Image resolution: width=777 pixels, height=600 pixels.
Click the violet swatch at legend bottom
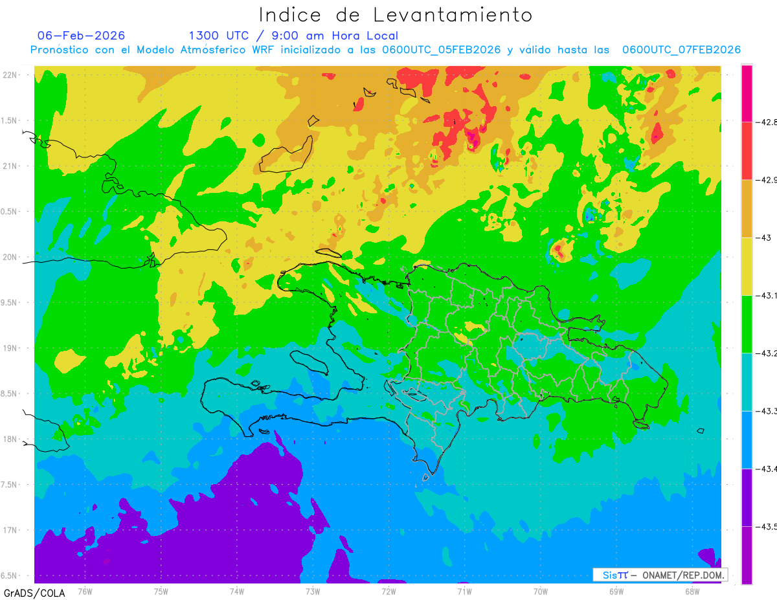click(x=747, y=555)
